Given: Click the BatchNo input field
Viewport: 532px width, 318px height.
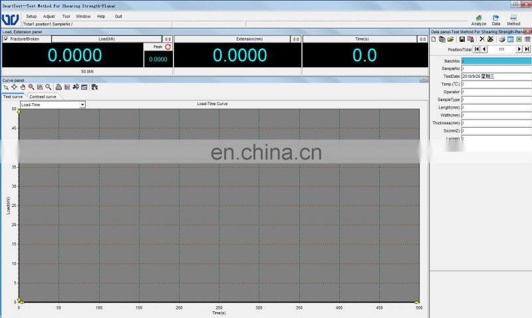Looking at the screenshot, I should [497, 61].
